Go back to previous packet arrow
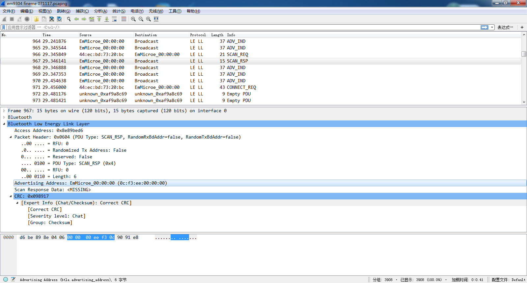 click(76, 19)
